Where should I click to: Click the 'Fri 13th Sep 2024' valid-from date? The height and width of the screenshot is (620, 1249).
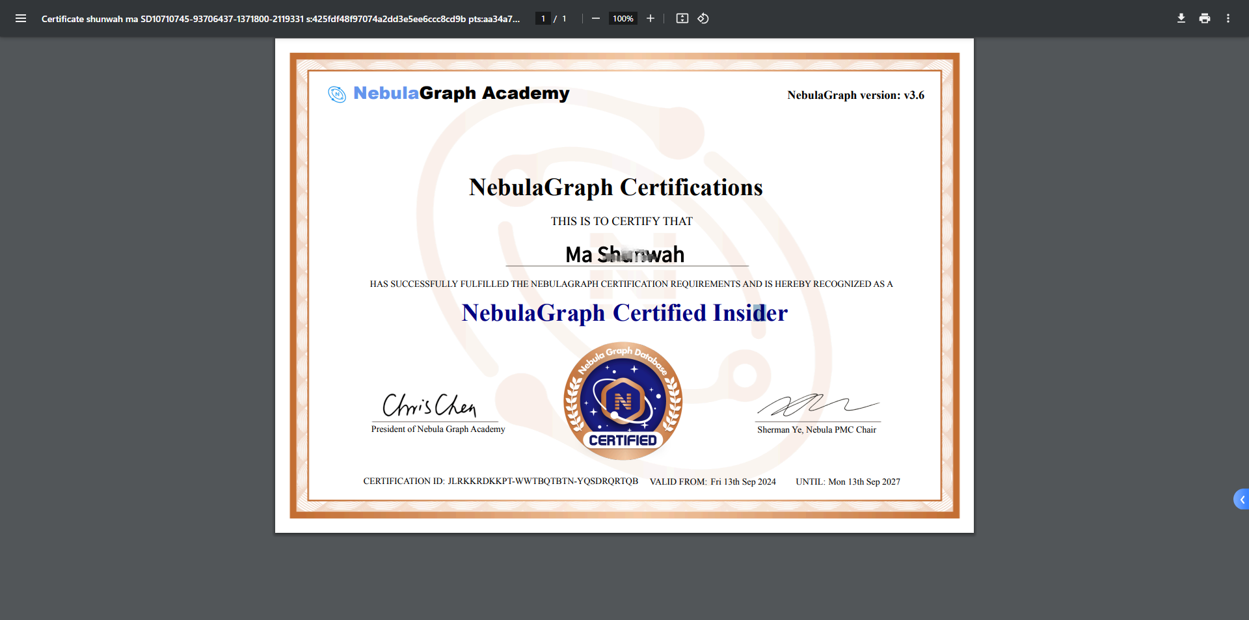pos(743,482)
